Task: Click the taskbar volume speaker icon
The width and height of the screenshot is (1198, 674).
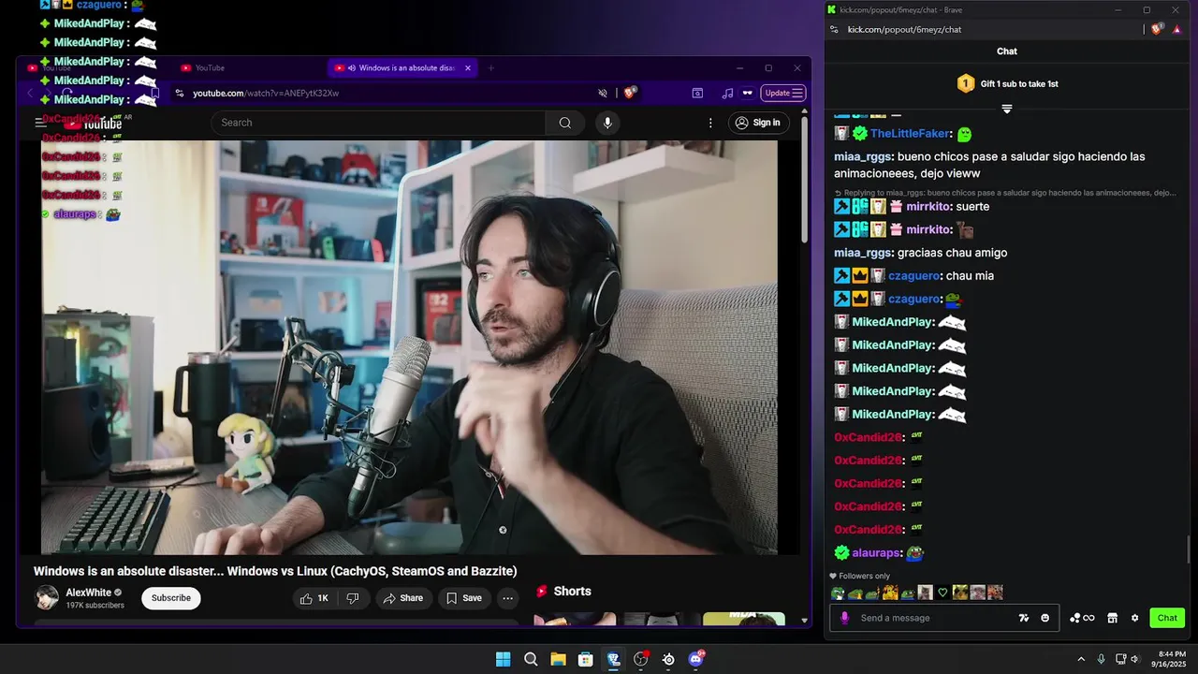Action: point(1134,659)
